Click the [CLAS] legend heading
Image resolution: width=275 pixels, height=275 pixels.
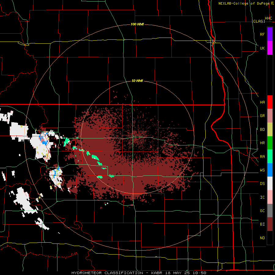pos(258,21)
